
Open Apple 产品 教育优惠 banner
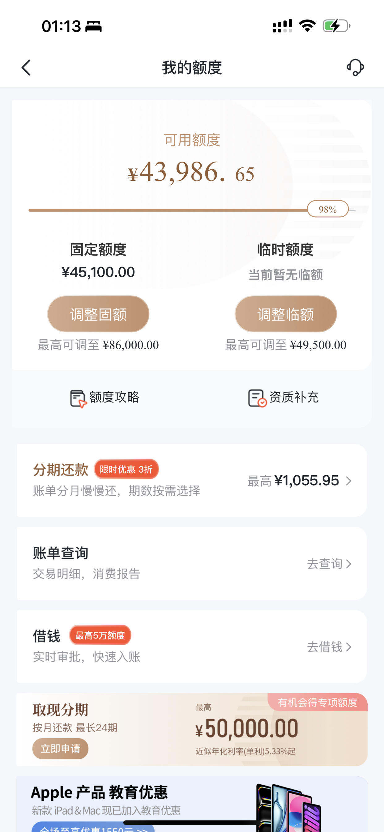192,804
